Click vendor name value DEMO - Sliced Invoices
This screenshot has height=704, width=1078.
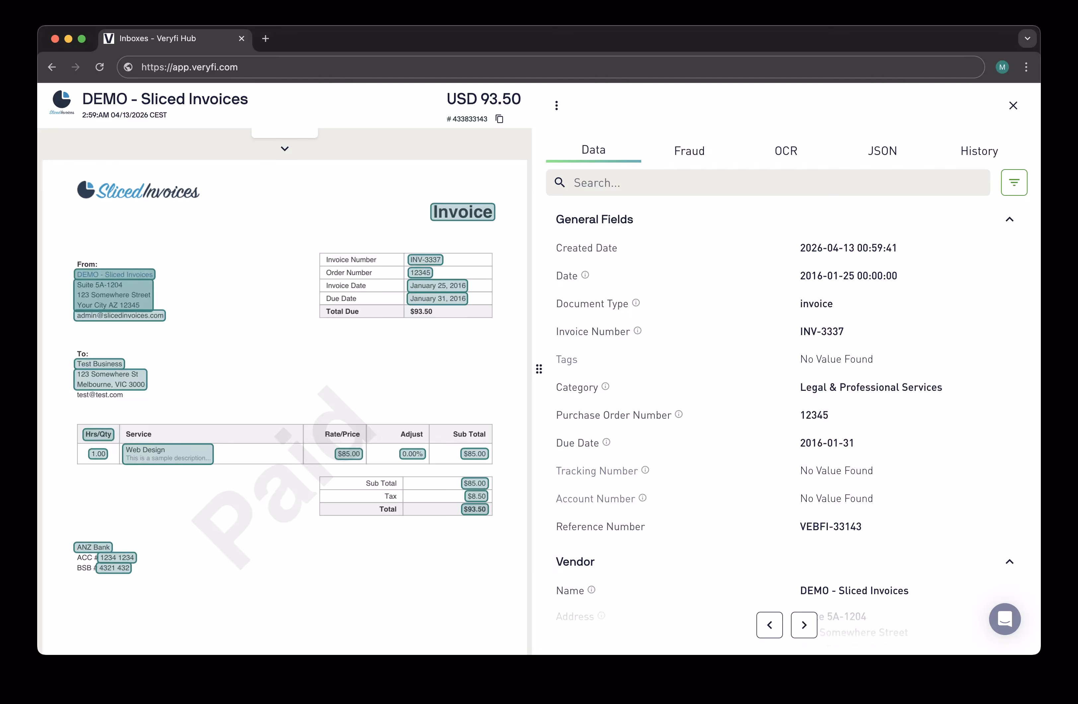pos(854,590)
